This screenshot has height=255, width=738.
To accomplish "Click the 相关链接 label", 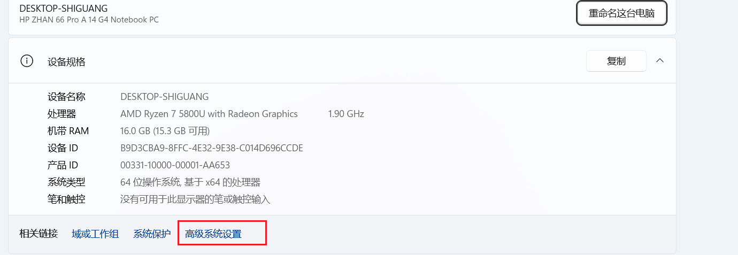I will [x=39, y=234].
